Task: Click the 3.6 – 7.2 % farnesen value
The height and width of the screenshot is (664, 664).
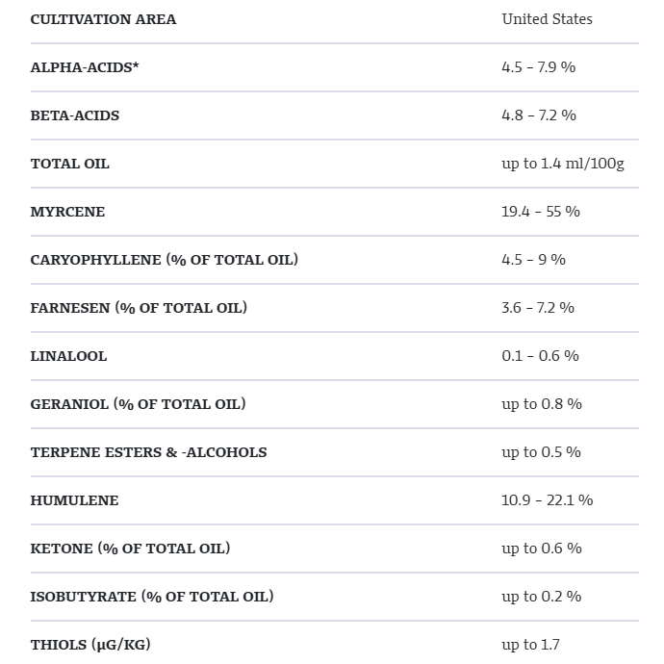Action: coord(538,307)
